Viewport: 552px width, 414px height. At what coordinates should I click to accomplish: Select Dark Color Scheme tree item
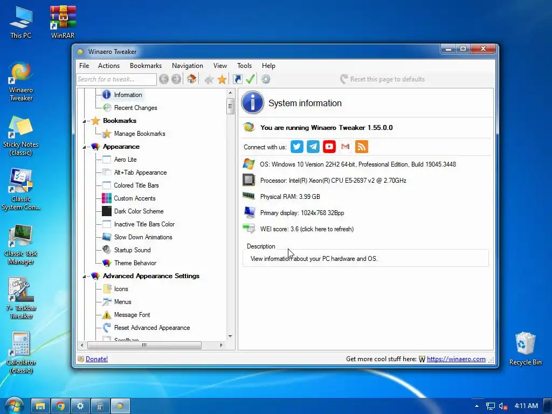pyautogui.click(x=139, y=211)
